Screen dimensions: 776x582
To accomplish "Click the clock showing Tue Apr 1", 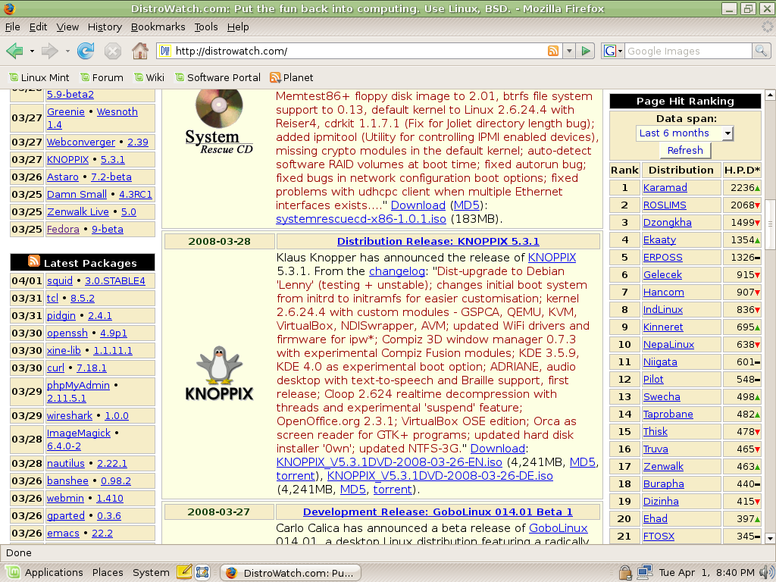I will point(707,573).
